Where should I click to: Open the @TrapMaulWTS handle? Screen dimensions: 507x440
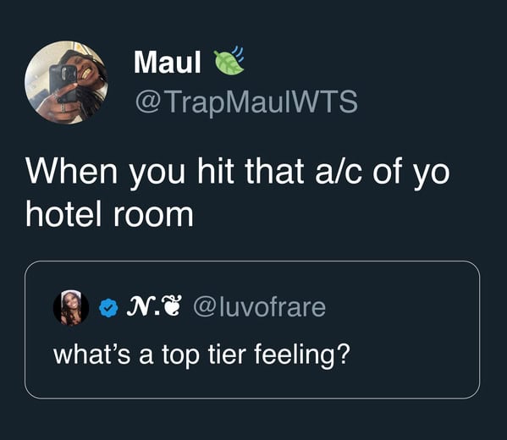(x=246, y=102)
